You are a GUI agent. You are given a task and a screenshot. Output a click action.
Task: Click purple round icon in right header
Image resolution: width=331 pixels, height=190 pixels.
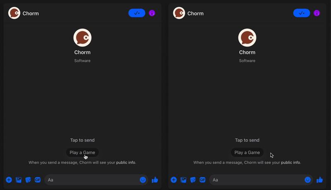pyautogui.click(x=317, y=13)
